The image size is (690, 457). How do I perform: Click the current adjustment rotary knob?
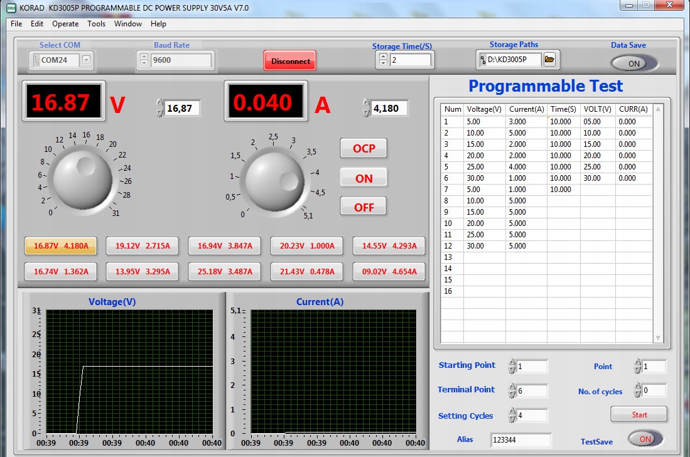(274, 180)
